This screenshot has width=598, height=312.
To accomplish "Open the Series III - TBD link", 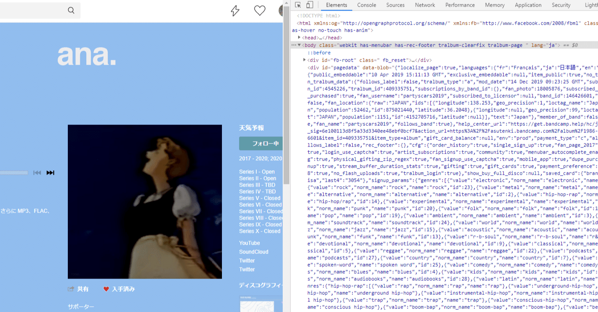I will pos(257,185).
